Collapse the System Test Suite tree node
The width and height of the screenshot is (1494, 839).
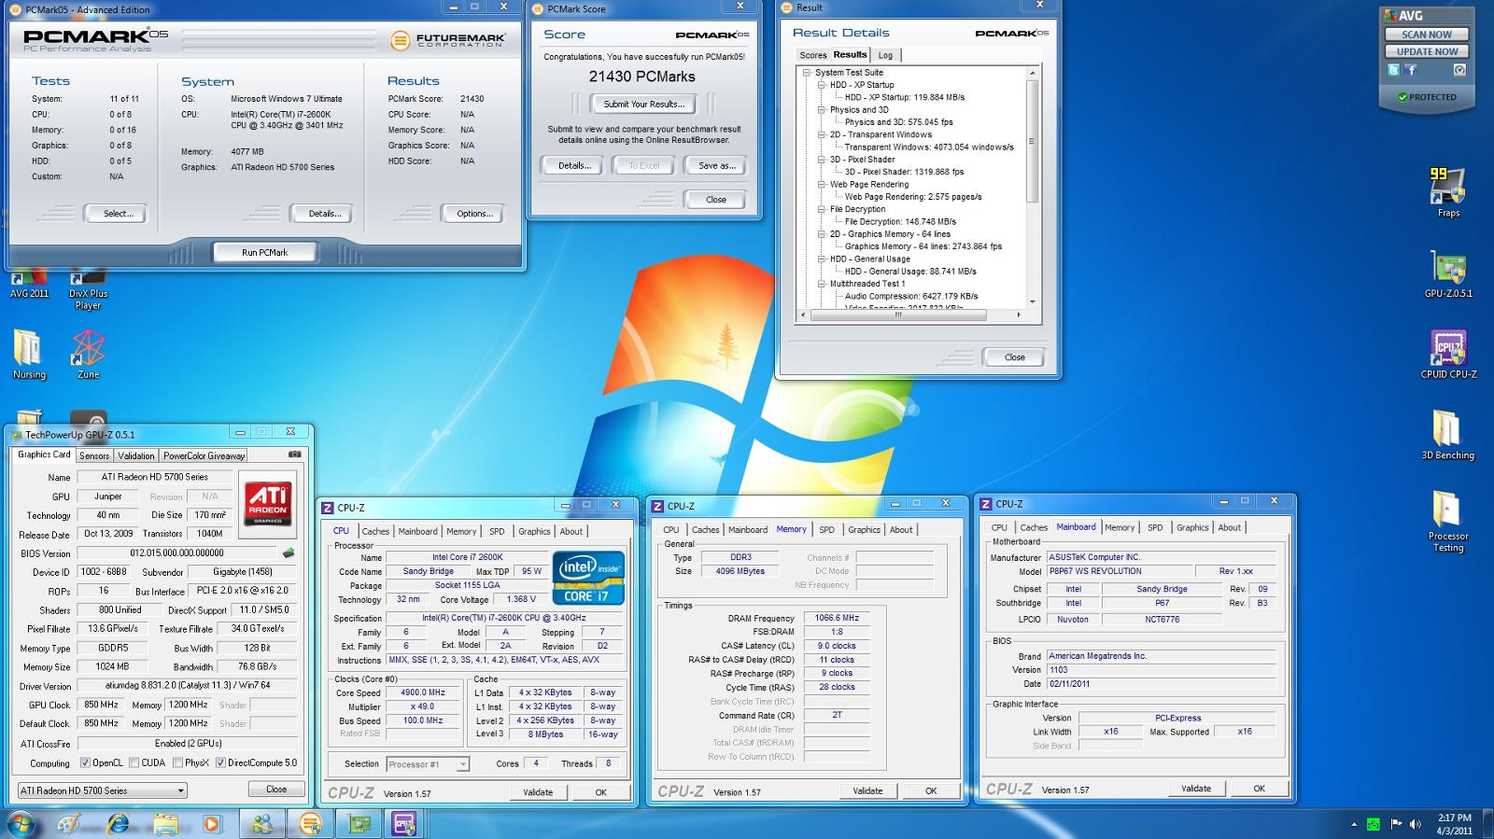tap(807, 73)
